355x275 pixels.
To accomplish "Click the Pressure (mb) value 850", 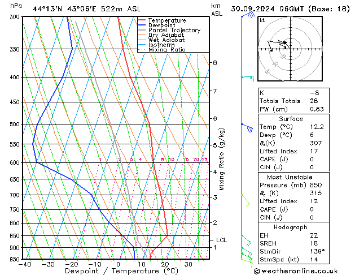I will pos(316,185).
